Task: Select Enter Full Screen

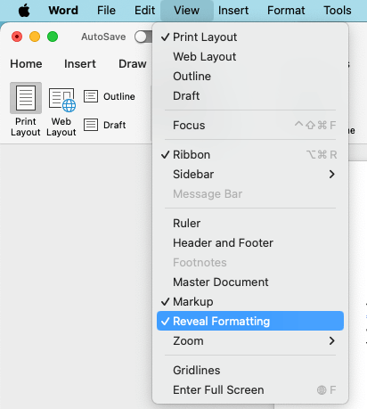Action: tap(250, 389)
